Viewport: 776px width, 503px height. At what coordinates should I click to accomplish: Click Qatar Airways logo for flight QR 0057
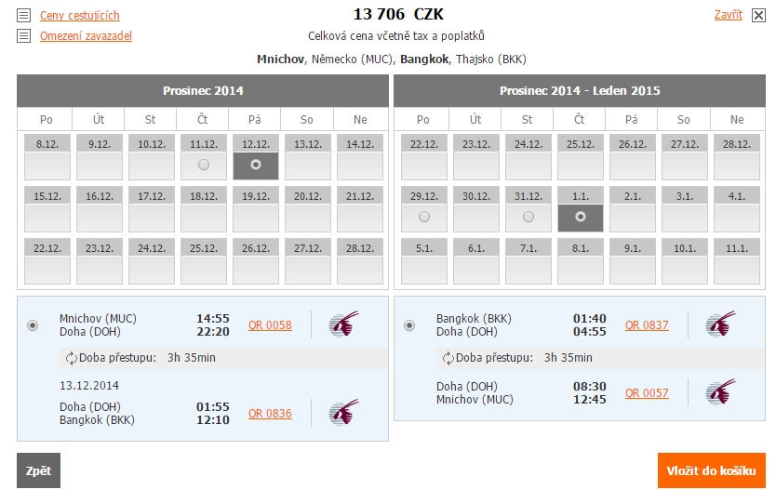pos(720,392)
